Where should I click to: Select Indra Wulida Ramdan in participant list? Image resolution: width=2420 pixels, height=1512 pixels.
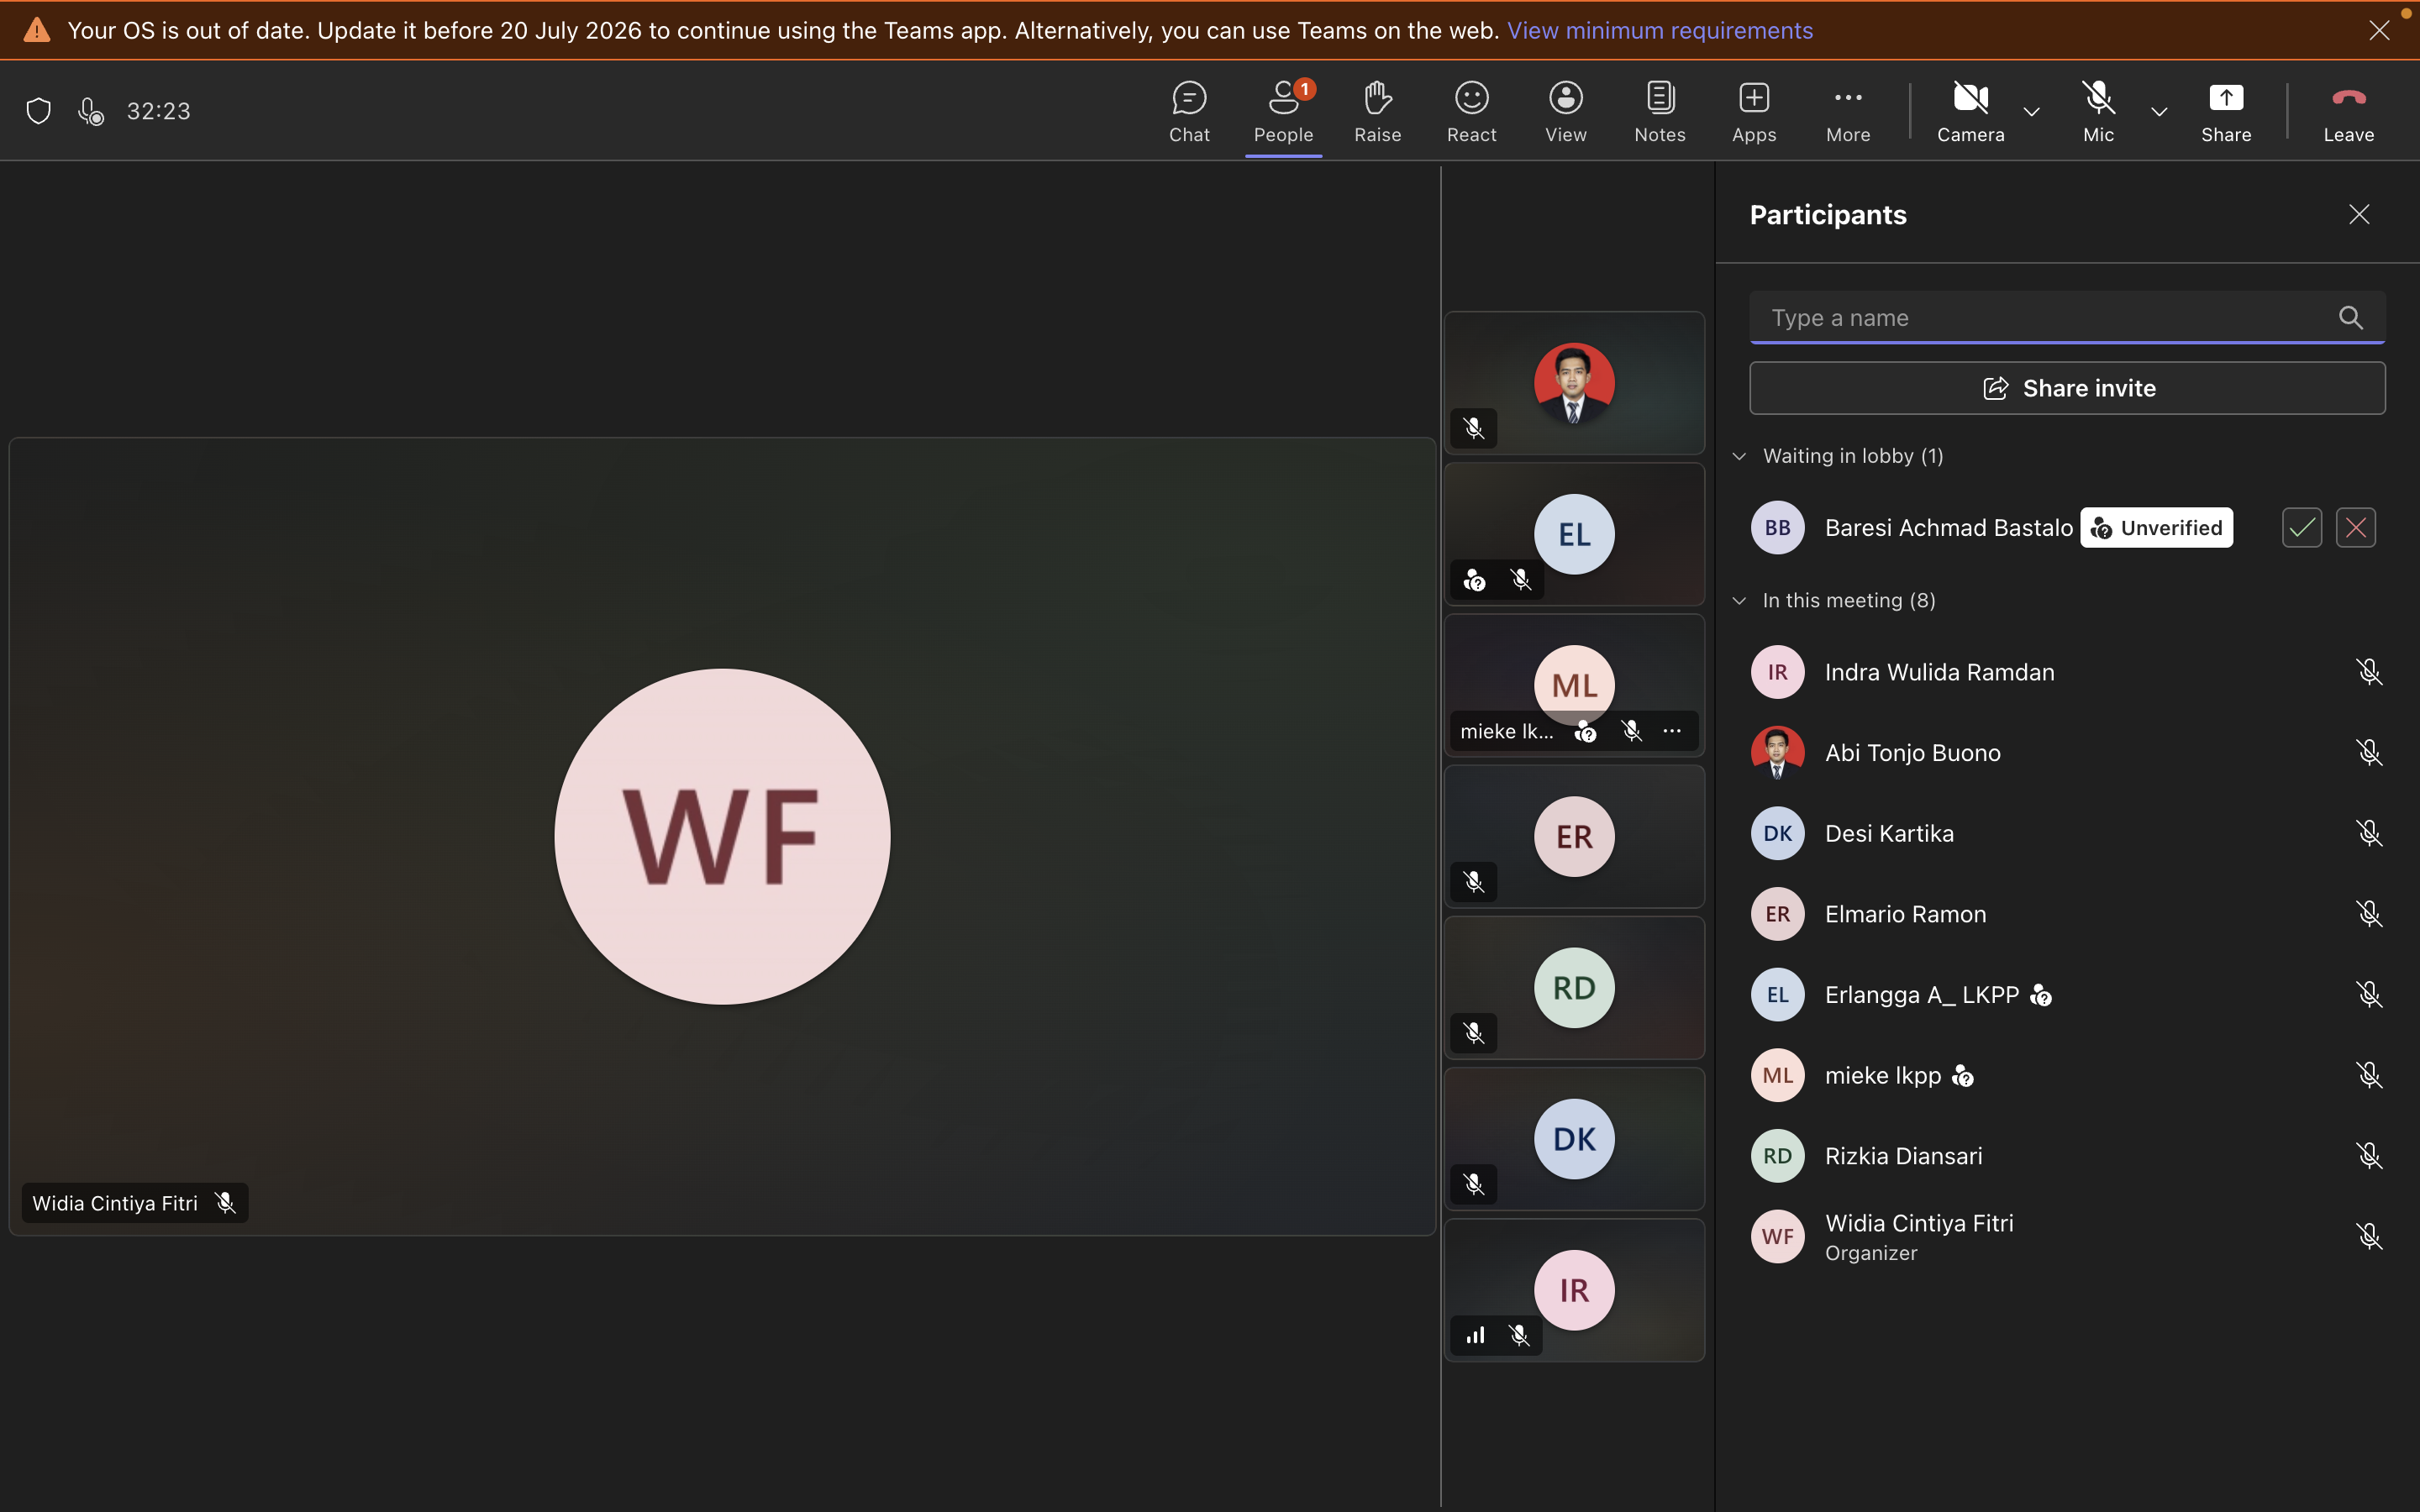(x=2067, y=672)
